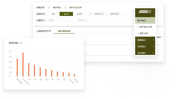Open the 所属部门 请选择 dropdown
The image size is (178, 99).
click(x=60, y=20)
